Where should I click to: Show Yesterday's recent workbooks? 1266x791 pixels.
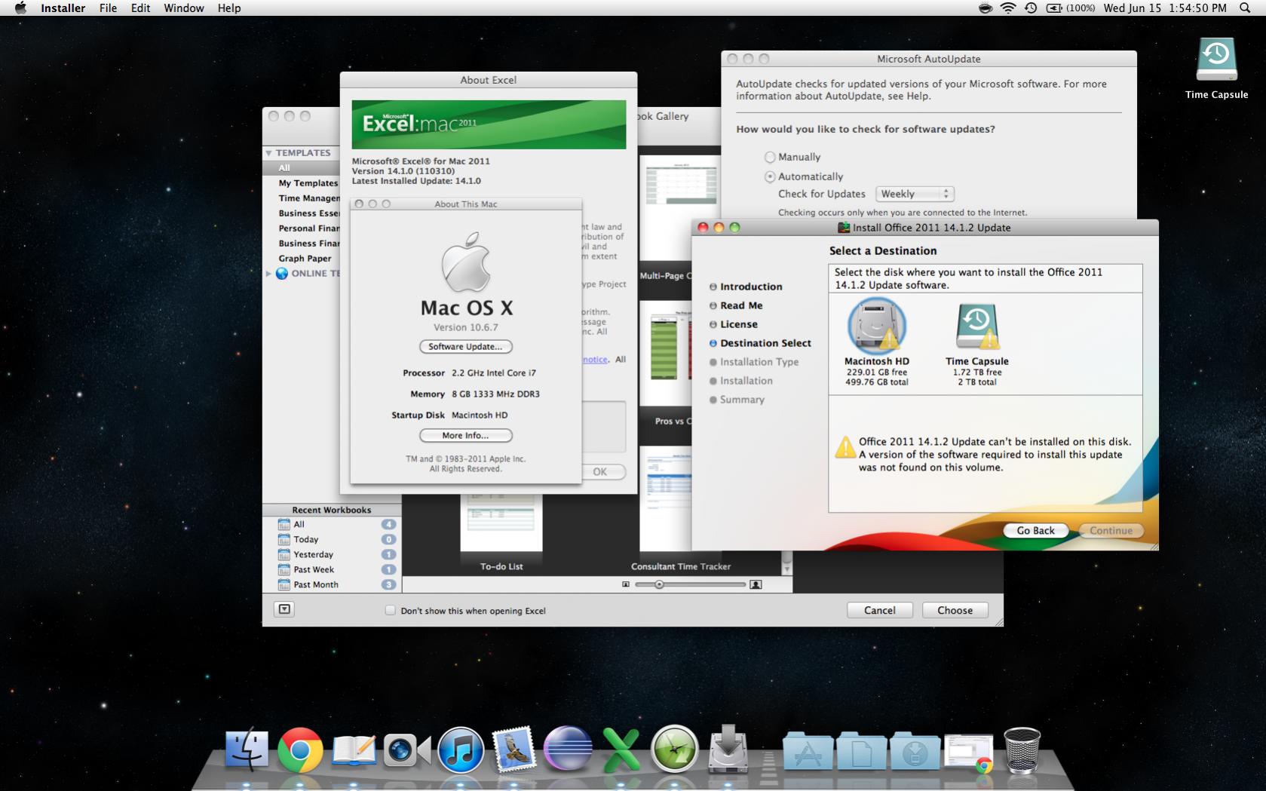point(332,554)
